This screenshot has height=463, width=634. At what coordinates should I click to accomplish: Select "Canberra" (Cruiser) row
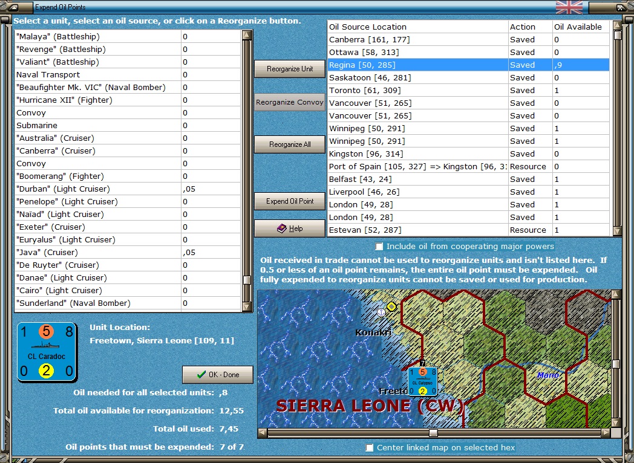coord(128,151)
